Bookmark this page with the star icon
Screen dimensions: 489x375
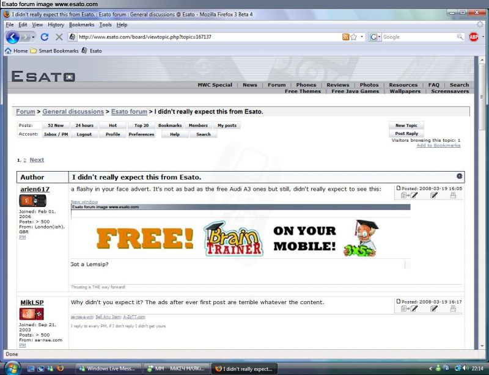(x=354, y=37)
